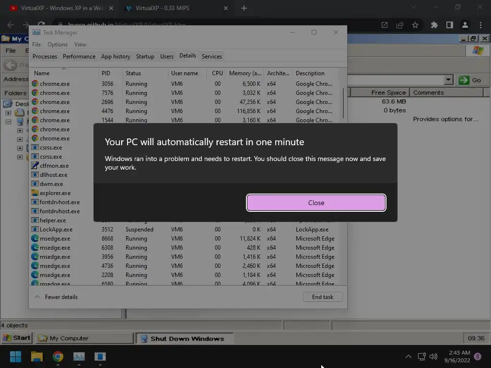Click Task Manager taskbar icon
Viewport: 491px width, 368px height.
pos(79,356)
